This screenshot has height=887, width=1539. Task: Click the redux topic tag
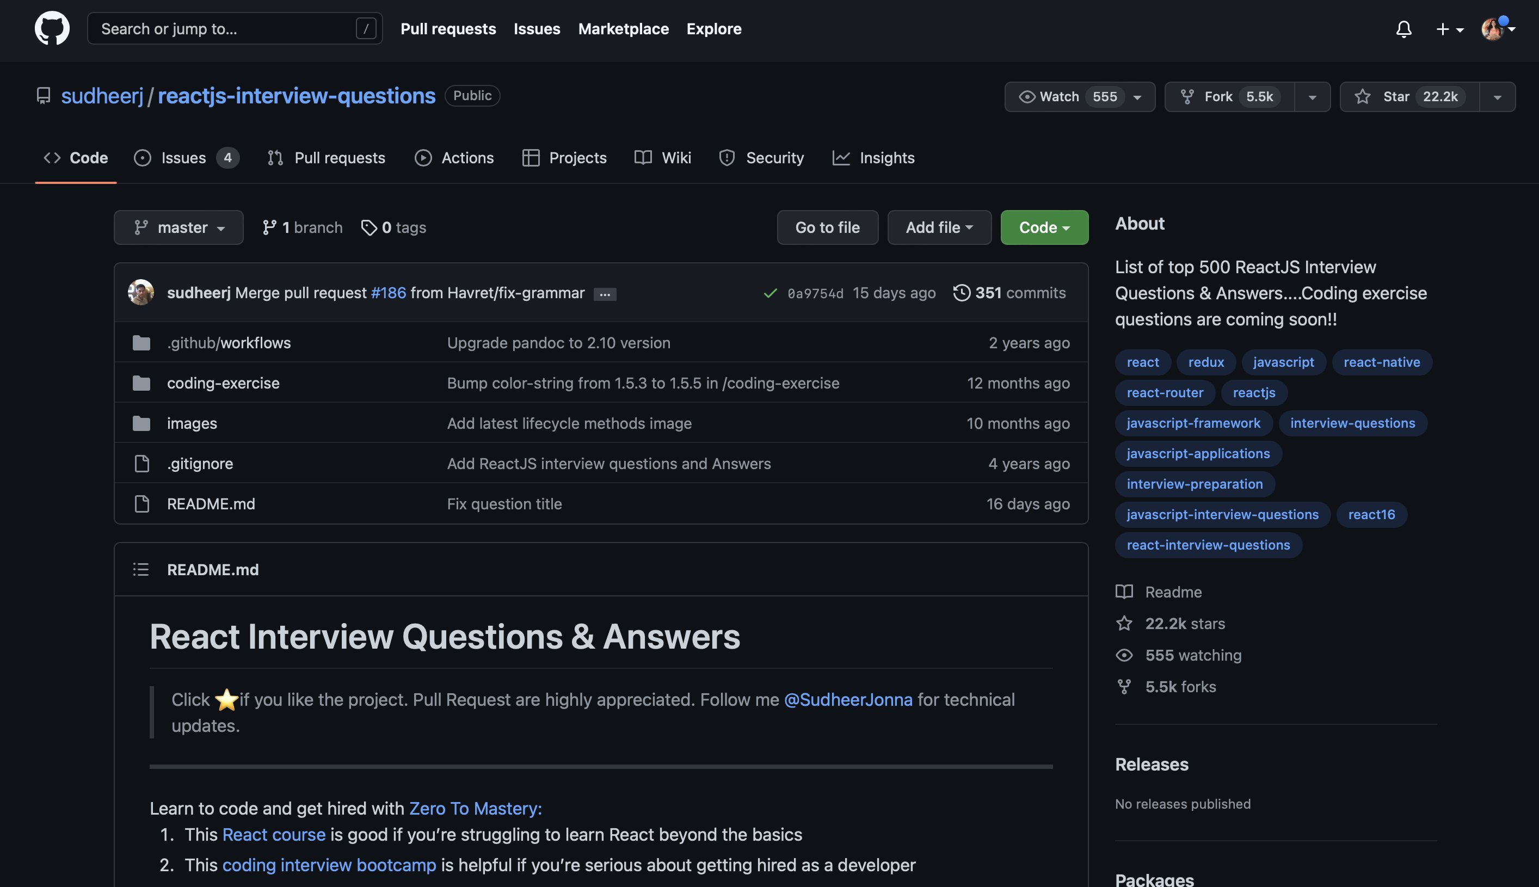coord(1206,362)
